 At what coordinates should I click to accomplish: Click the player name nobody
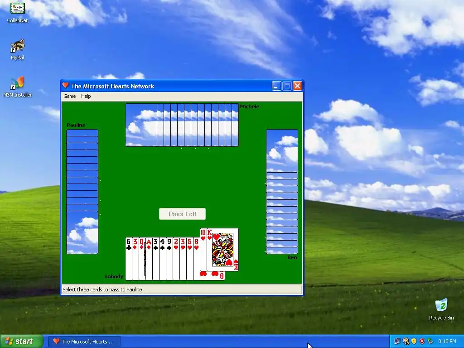(114, 276)
